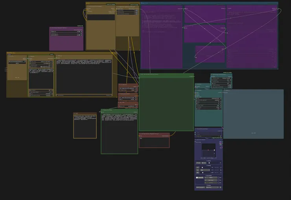
Task: Open the resolution dropdown in the Scaling section
Action: [x=205, y=170]
